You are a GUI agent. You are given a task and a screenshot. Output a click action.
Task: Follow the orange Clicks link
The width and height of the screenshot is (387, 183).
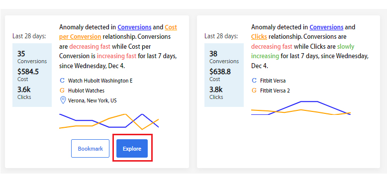[259, 37]
